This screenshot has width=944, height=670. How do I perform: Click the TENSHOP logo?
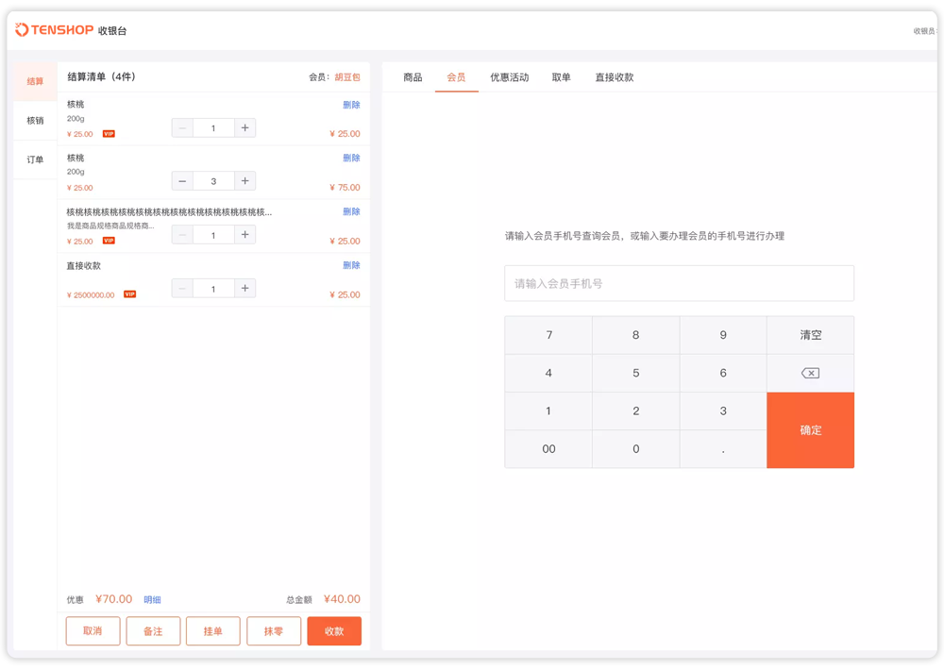(55, 30)
